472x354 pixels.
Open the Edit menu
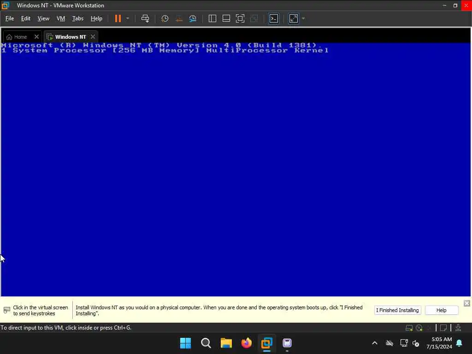(x=26, y=18)
